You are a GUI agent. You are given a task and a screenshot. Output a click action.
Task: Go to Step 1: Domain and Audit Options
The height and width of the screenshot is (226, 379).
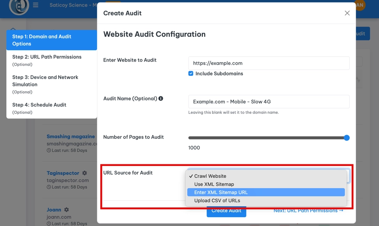pos(51,40)
